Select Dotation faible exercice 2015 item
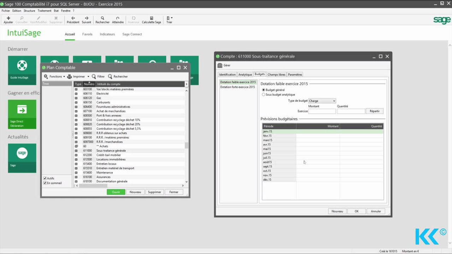Viewport: 452px width, 254px height. click(238, 82)
